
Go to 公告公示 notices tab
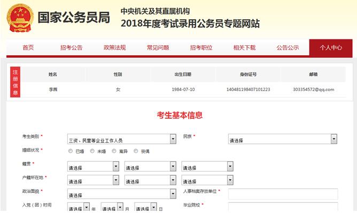288,47
